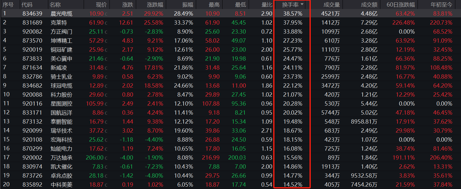Select stock 新威凌 in the list

(59, 67)
